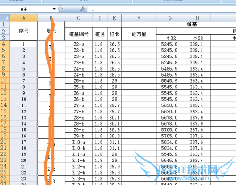Click 31.4 in the Z10-a row
The image size is (236, 185).
[x=114, y=142]
